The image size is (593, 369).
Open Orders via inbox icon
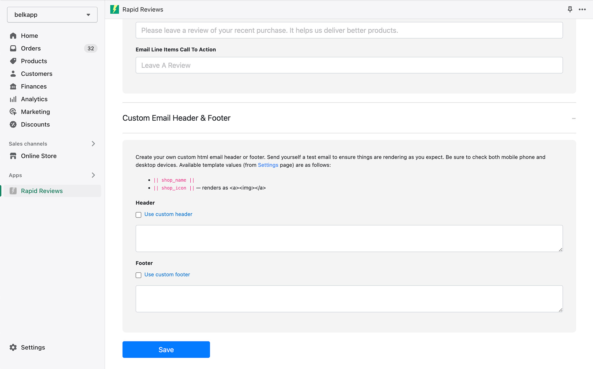[13, 48]
